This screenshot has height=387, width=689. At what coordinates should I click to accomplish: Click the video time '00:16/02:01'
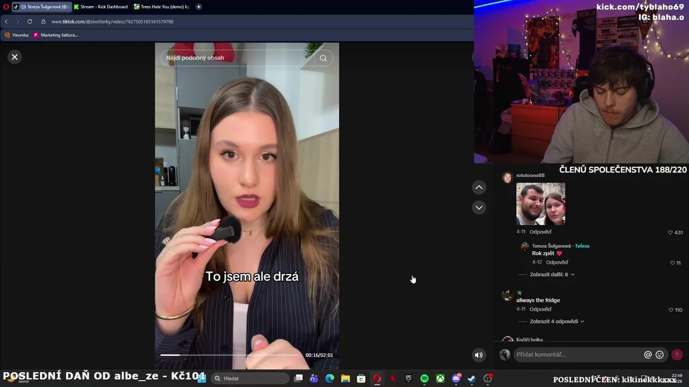click(319, 355)
